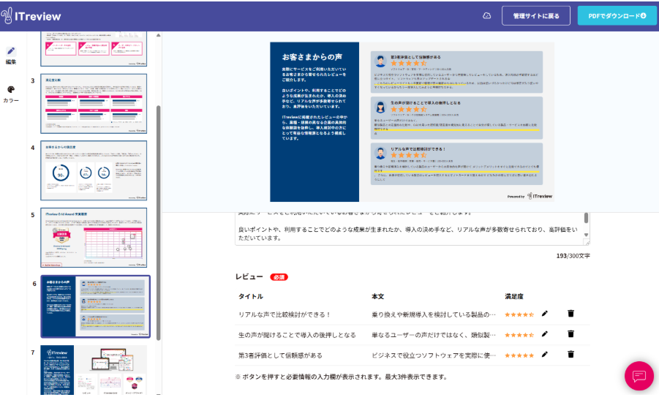The height and width of the screenshot is (400, 659).
Task: Select slide 4 お客さまからの満足度 thumbnail
Action: [94, 170]
